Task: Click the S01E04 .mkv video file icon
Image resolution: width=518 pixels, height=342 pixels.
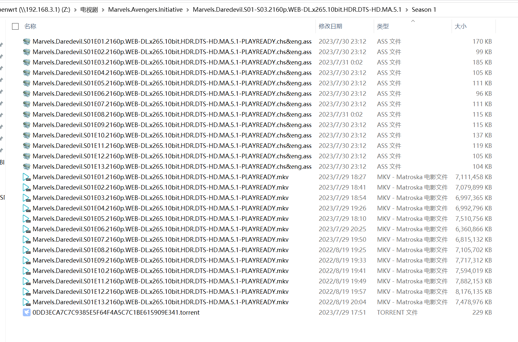Action: click(27, 208)
